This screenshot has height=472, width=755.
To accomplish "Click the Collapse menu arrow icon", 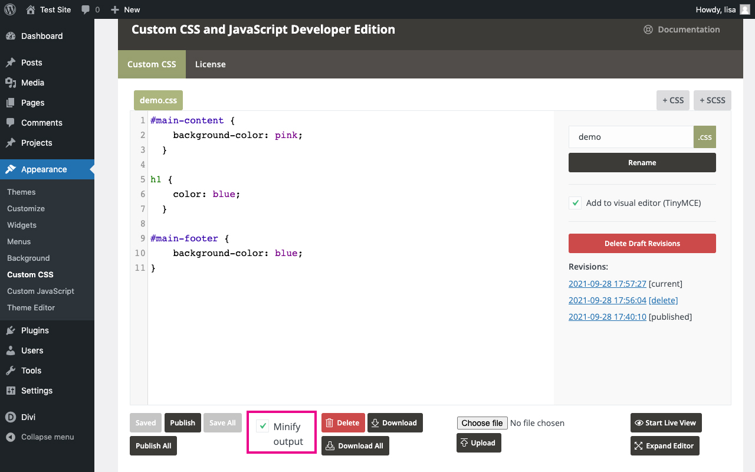I will (11, 437).
